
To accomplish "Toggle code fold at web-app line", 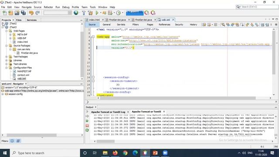I will [x=93, y=37].
